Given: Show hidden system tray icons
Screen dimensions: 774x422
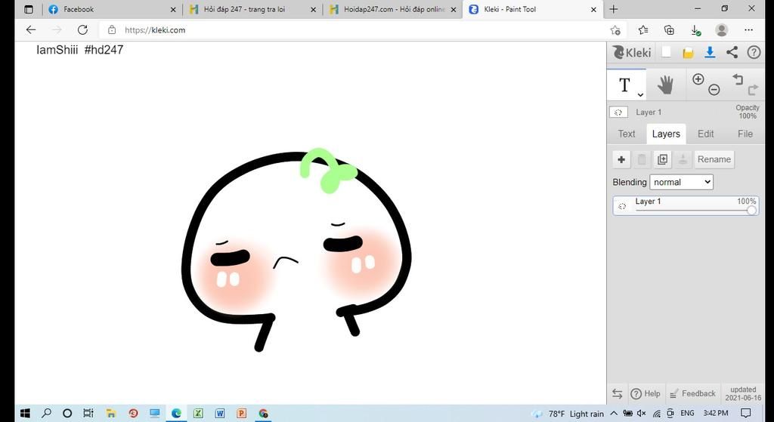Looking at the screenshot, I should tap(614, 413).
